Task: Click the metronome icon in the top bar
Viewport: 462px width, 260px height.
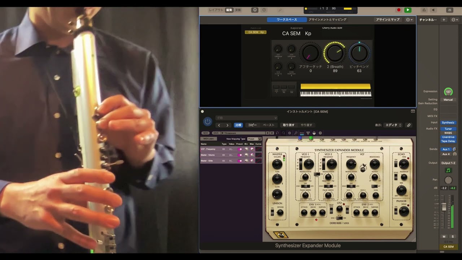Action: [424, 10]
